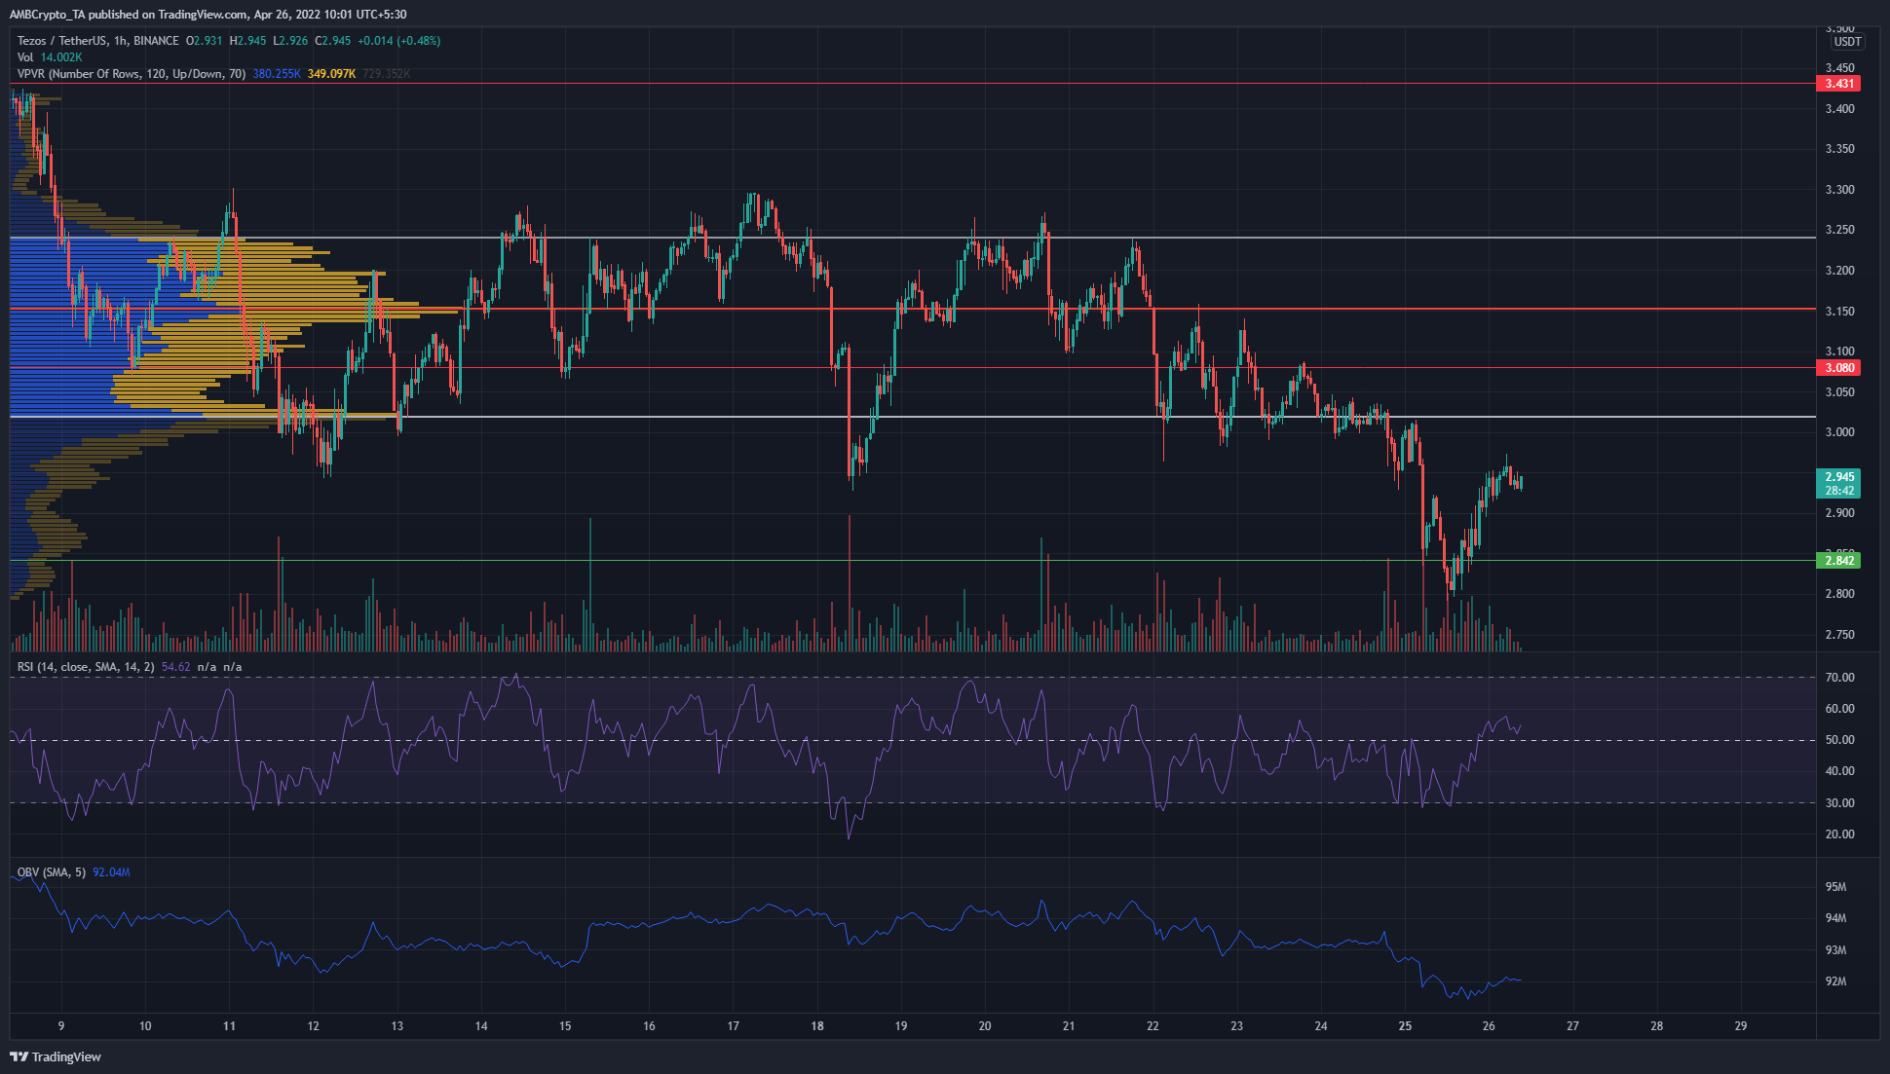Click the RSI value 54.62
This screenshot has height=1074, width=1890.
coord(175,667)
